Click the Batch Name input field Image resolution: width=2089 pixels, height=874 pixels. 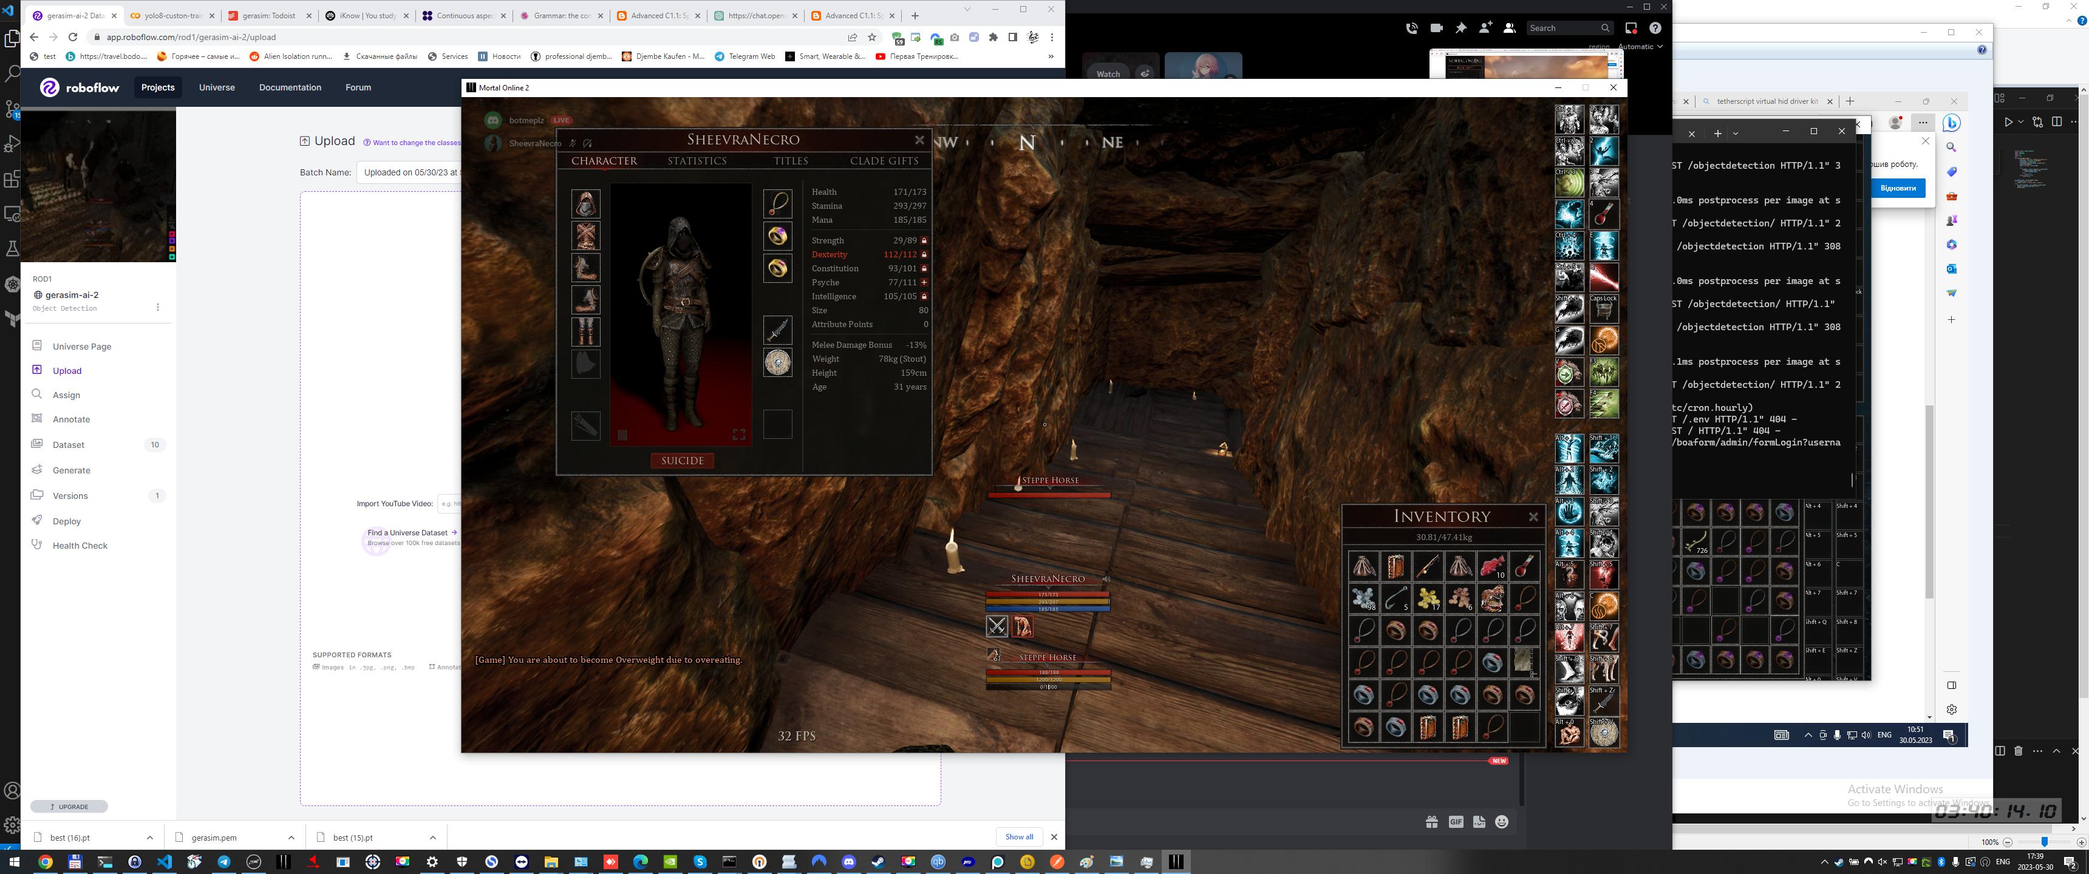pyautogui.click(x=409, y=172)
